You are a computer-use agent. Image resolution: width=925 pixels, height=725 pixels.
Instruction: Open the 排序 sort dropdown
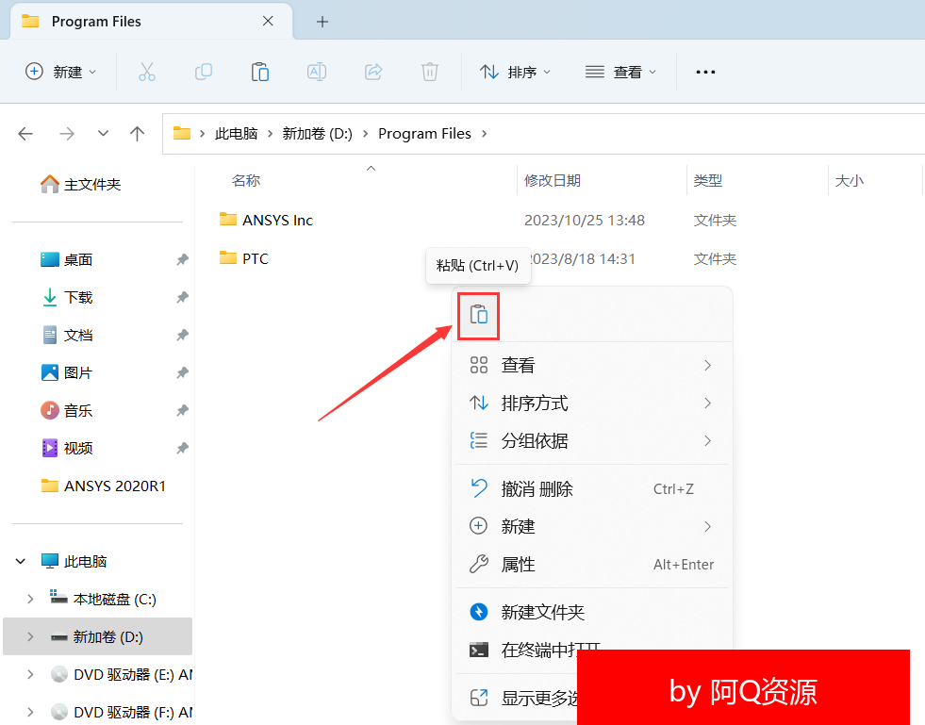[x=515, y=72]
